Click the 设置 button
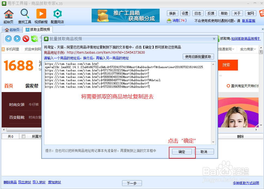This screenshot has width=264, height=189. (185, 13)
